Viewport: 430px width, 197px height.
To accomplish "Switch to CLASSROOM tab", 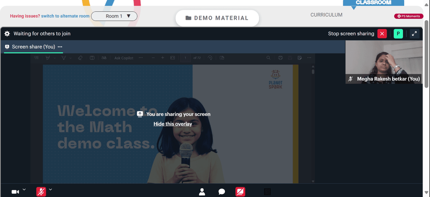I will pos(374,3).
